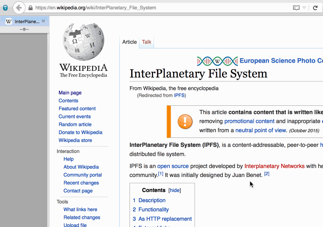The height and width of the screenshot is (227, 323).
Task: Open the promotional content link
Action: 249,121
